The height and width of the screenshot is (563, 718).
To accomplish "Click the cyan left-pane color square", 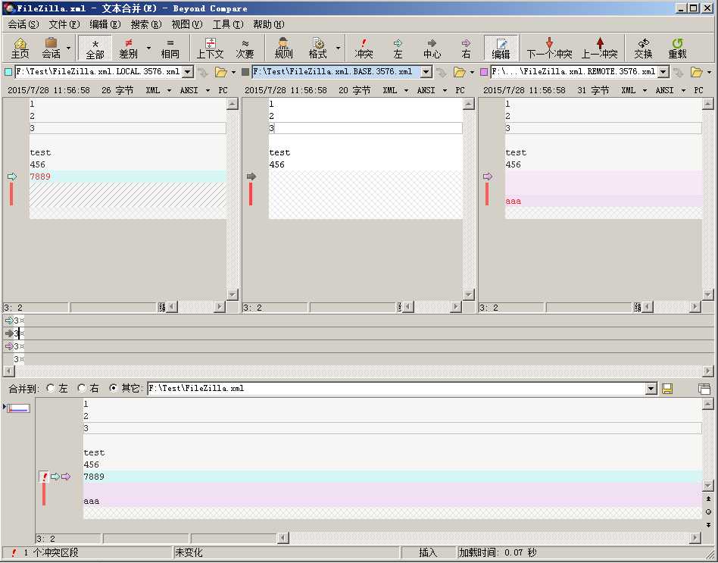I will [8, 72].
